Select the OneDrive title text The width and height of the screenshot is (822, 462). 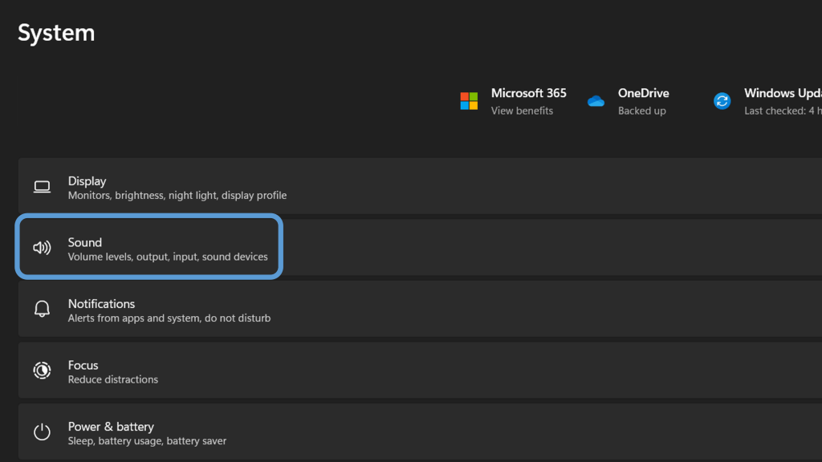[643, 93]
